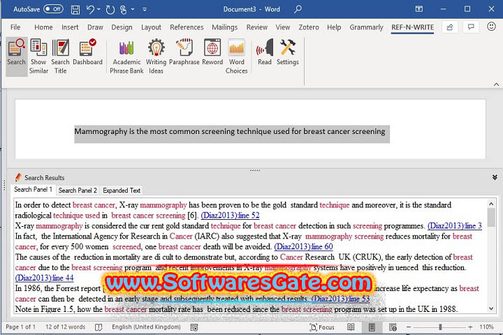Open REF-N-WRITE Settings
The height and width of the screenshot is (335, 503).
(x=288, y=53)
